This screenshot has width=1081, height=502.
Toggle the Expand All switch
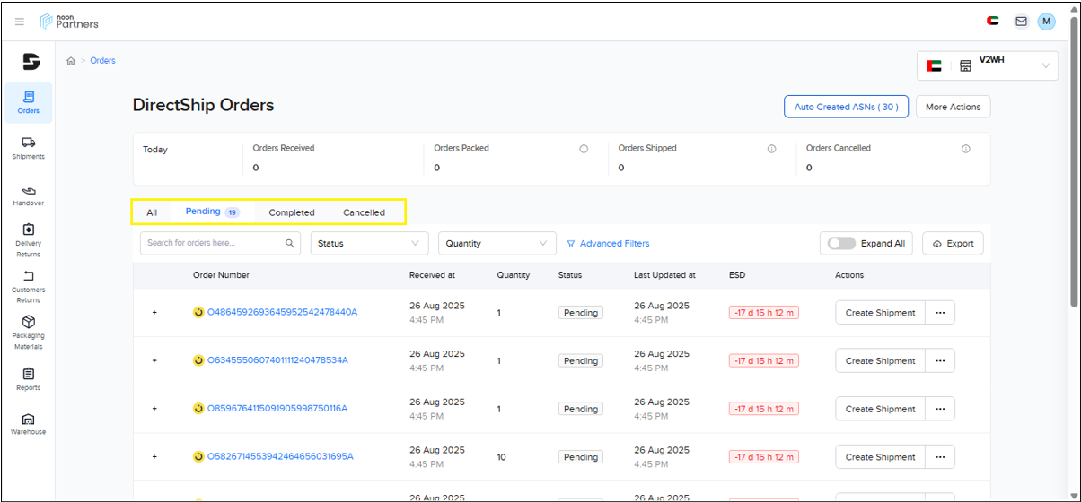point(841,243)
